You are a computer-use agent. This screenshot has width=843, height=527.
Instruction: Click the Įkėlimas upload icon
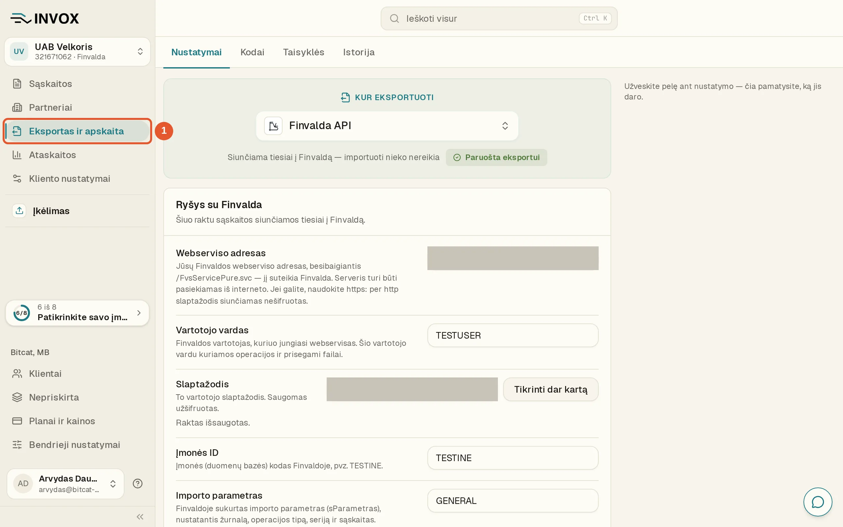19,211
